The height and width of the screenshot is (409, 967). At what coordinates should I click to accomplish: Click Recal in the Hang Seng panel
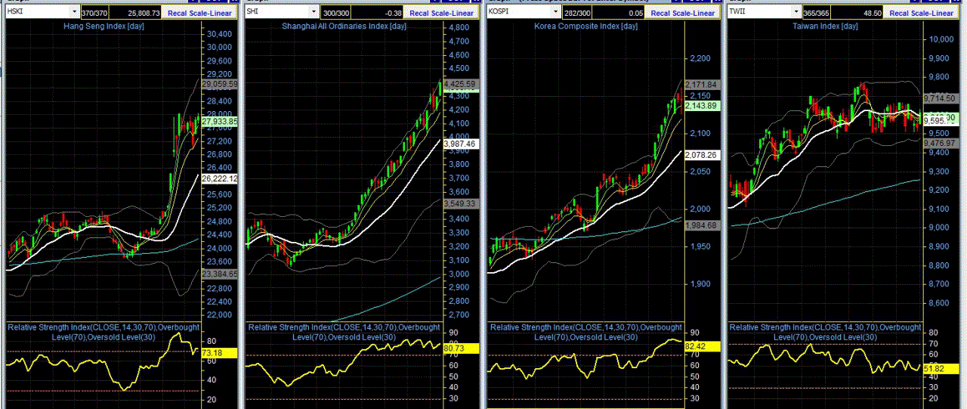click(x=179, y=13)
